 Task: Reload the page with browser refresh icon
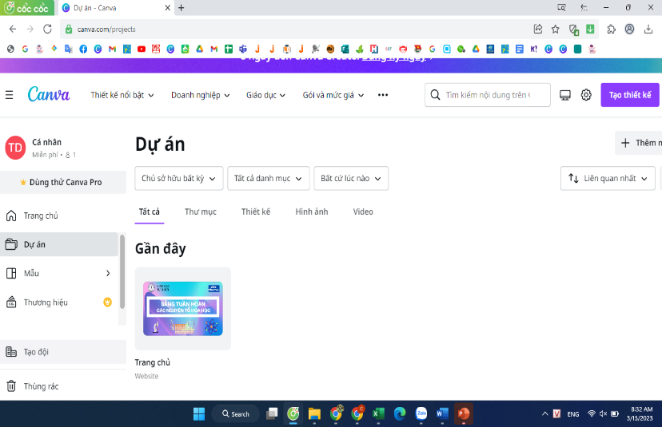pyautogui.click(x=47, y=29)
